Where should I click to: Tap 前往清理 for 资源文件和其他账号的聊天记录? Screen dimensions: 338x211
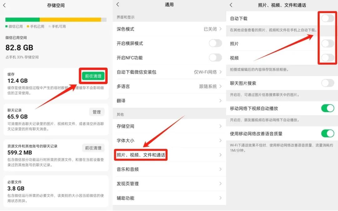pos(93,148)
